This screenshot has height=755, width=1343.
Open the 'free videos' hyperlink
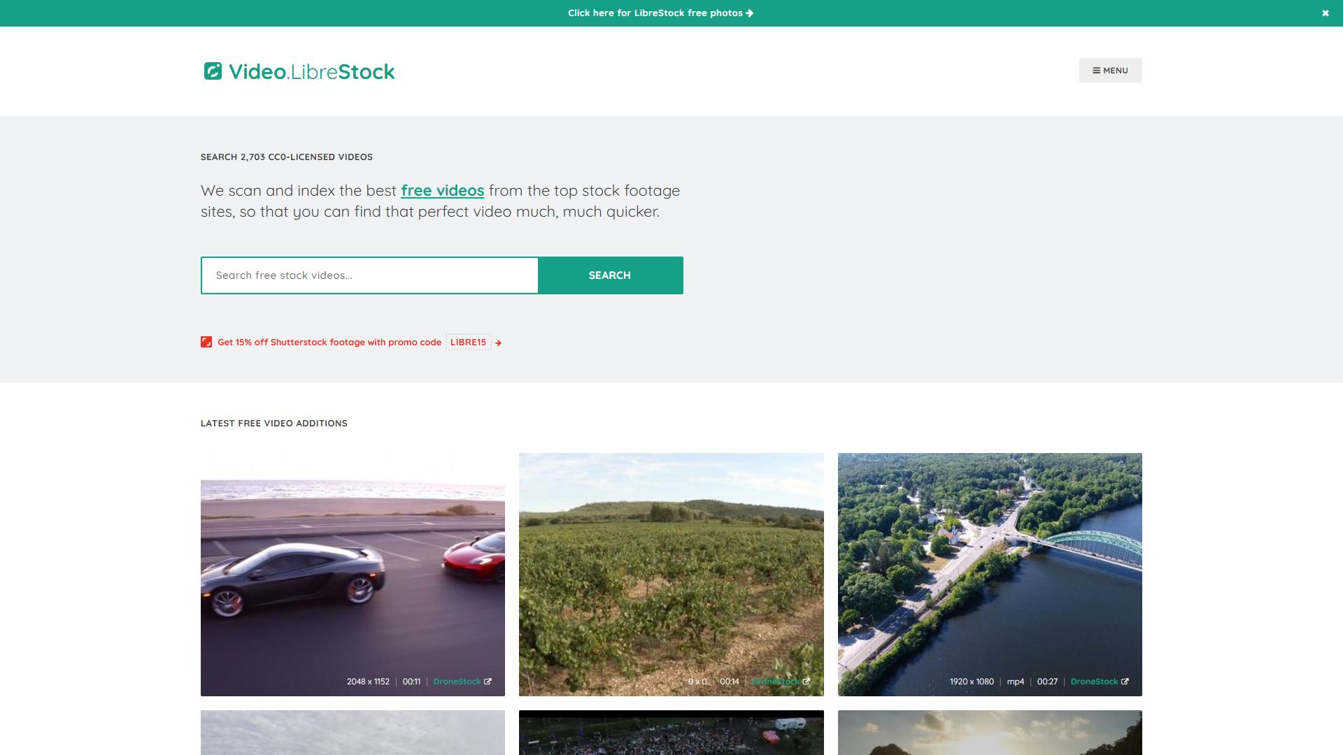point(442,191)
